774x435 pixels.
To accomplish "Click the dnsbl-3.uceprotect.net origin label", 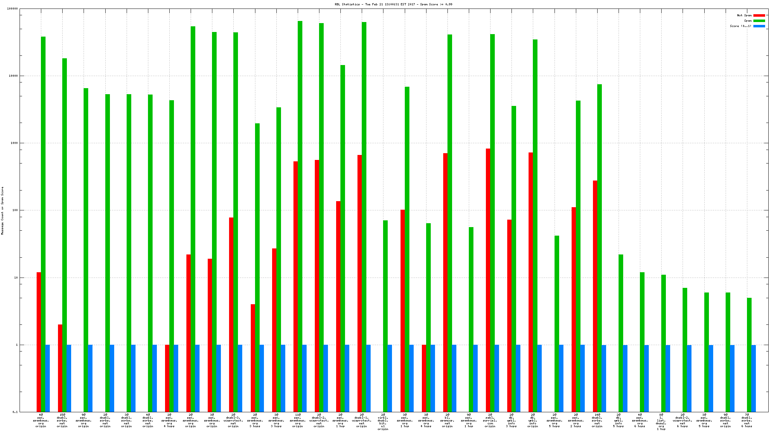I will [233, 420].
